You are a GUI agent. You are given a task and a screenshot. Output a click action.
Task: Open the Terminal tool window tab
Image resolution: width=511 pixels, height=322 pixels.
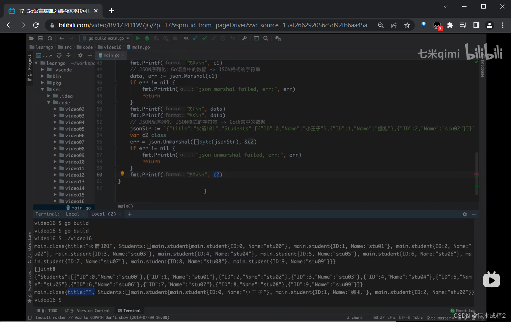tap(129, 310)
